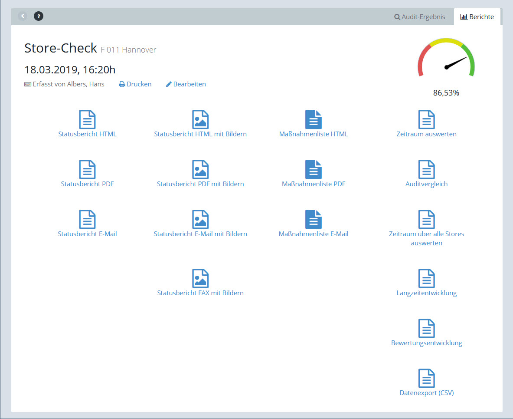Viewport: 513px width, 419px height.
Task: Open the Bewertungsentwicklung text link
Action: [426, 343]
